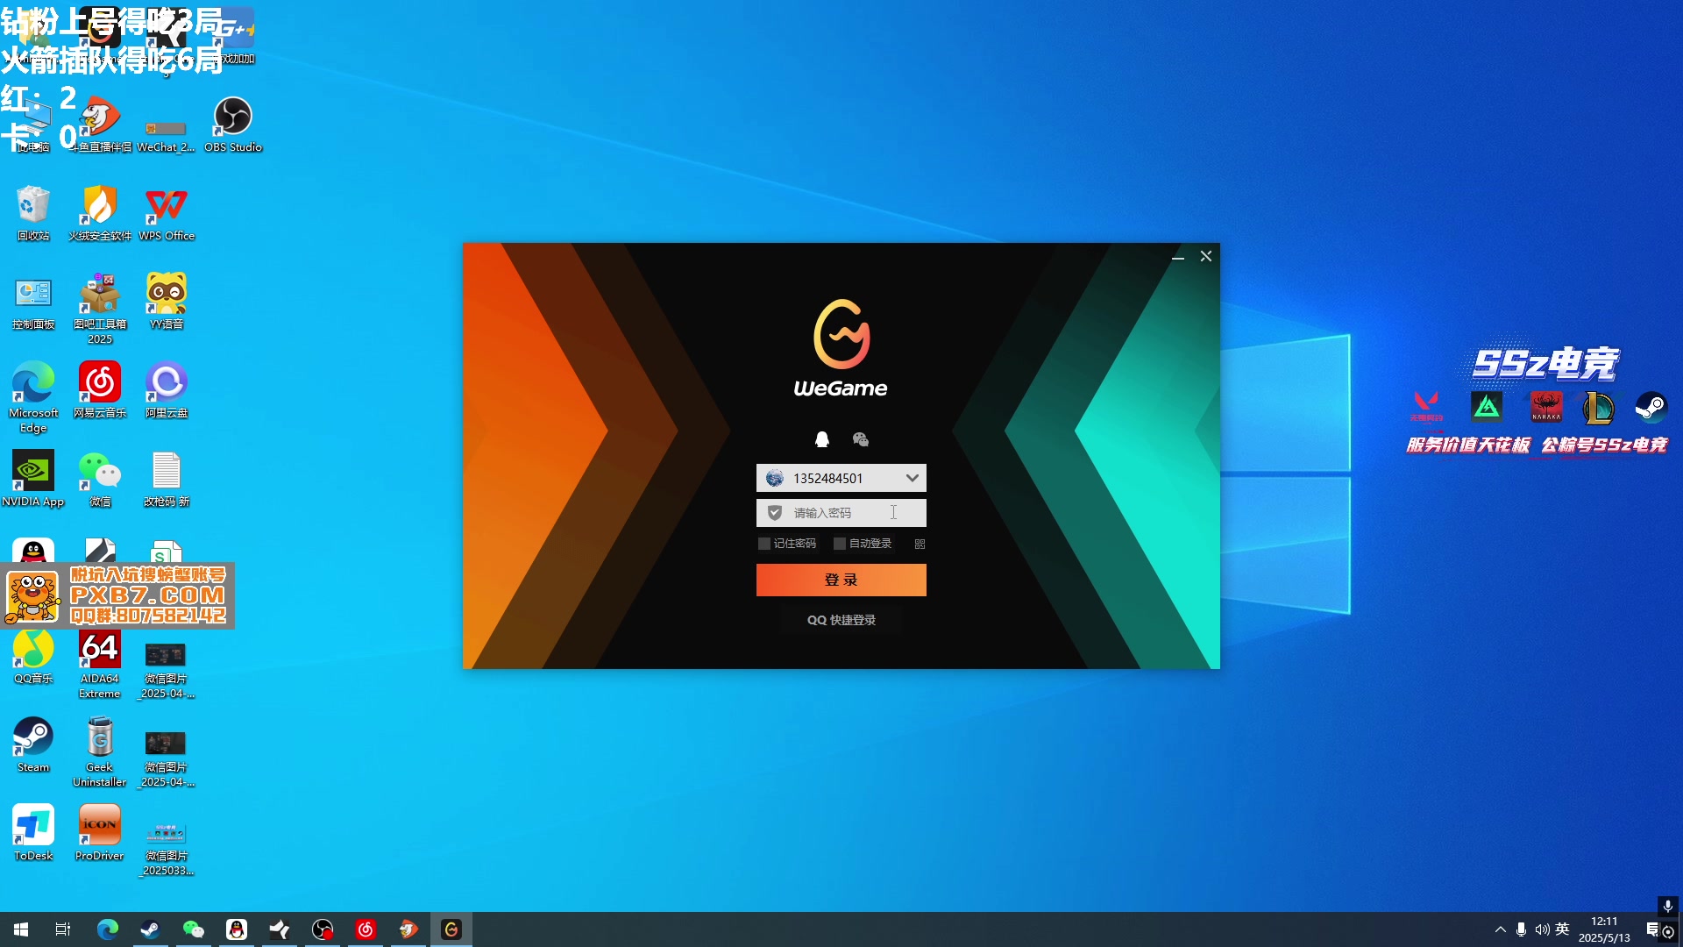This screenshot has height=947, width=1683.
Task: Open OBS Studio from the taskbar
Action: click(323, 929)
